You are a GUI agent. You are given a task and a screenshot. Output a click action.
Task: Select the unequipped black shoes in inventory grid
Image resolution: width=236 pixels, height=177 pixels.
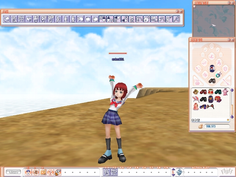click(x=203, y=99)
